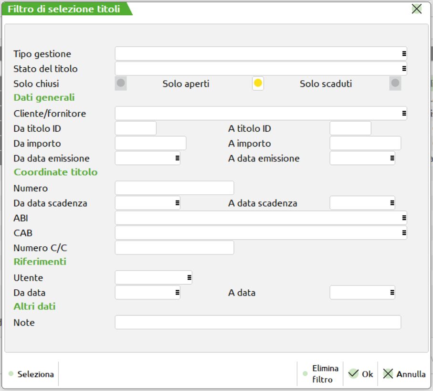Screen dimensions: 433x391
Task: Enable the Solo scaduti option
Action: point(395,84)
